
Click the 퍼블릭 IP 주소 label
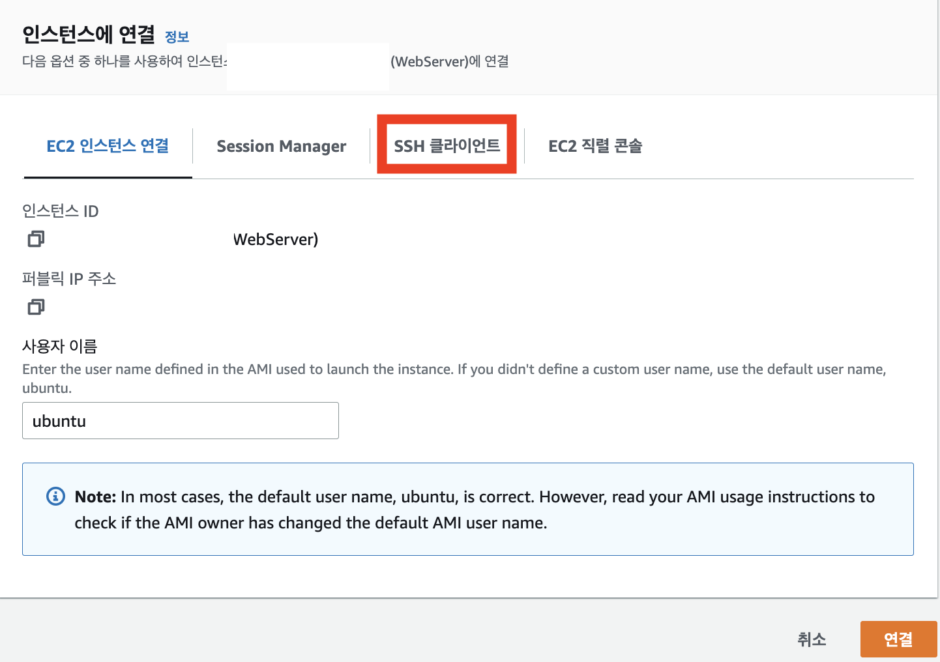click(69, 279)
